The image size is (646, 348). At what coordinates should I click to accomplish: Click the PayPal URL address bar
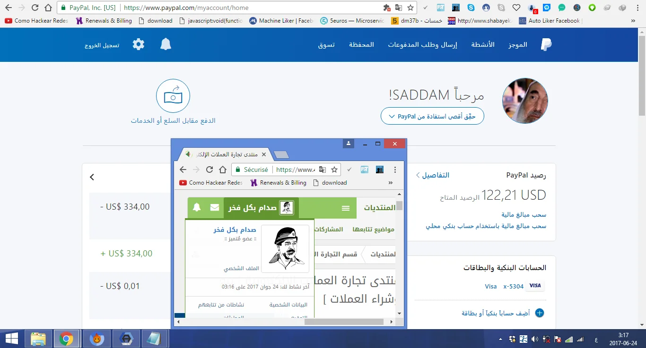pos(251,8)
